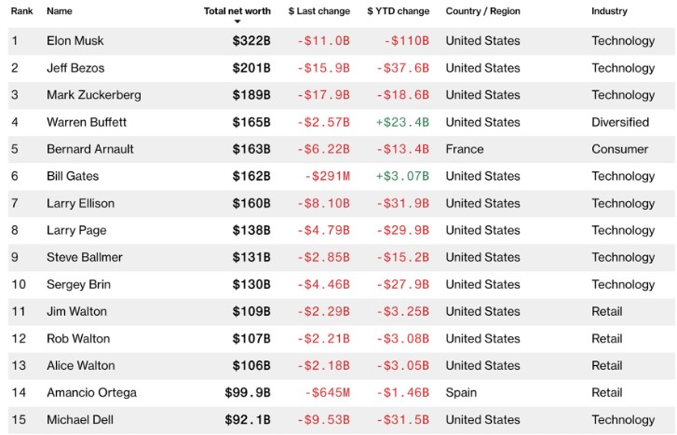The image size is (677, 435).
Task: Click the $322B net worth cell
Action: 251,41
